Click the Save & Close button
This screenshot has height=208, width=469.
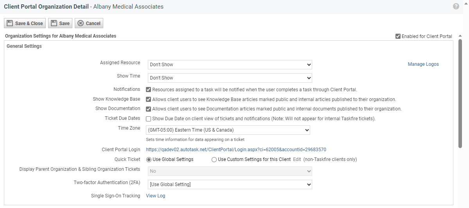pos(25,24)
